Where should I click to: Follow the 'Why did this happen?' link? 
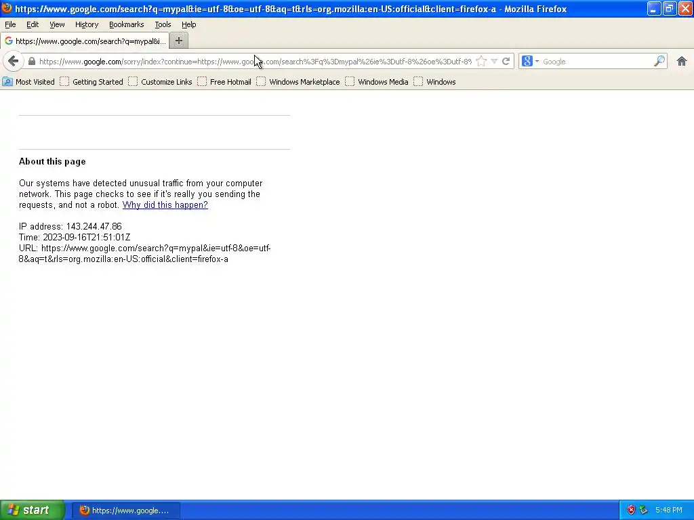[x=165, y=204]
